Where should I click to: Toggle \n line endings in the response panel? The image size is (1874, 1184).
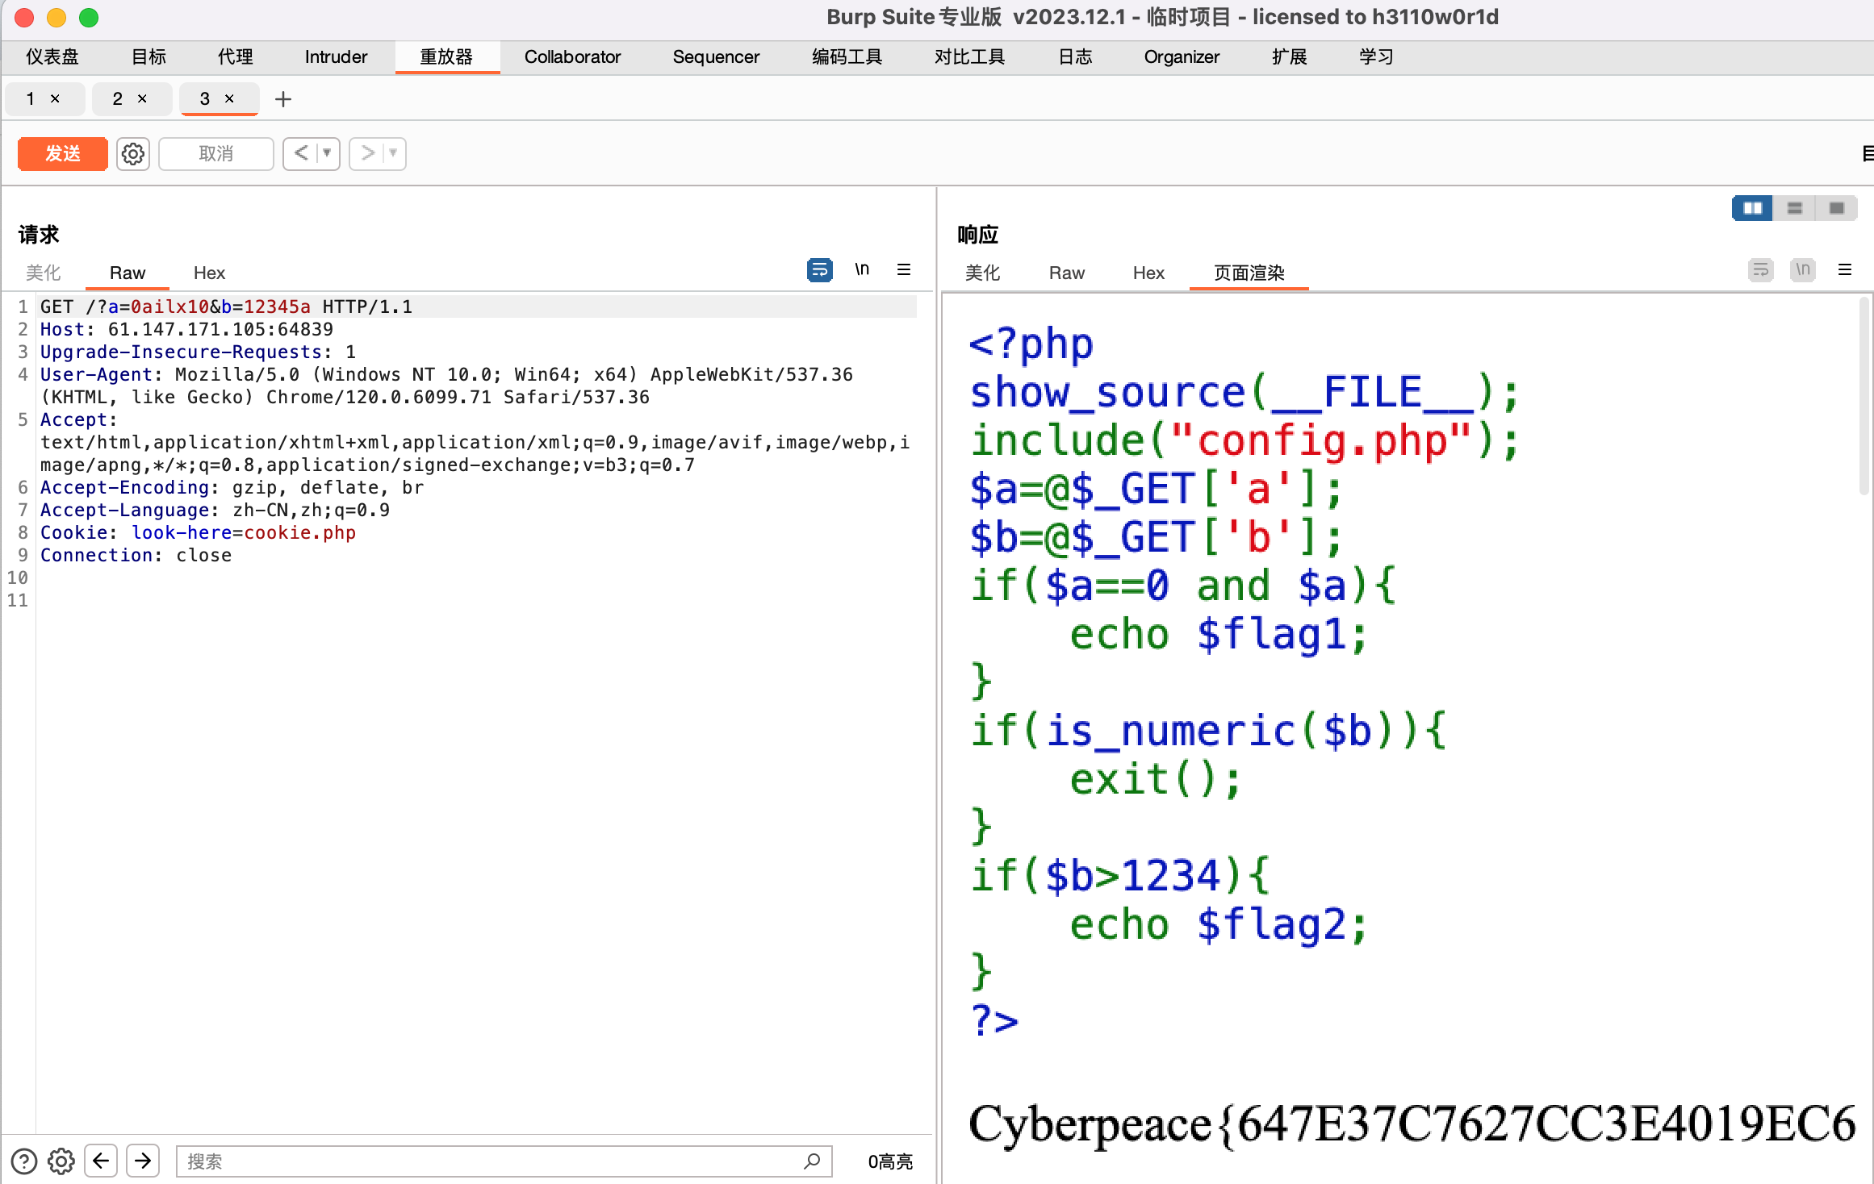click(x=1803, y=270)
